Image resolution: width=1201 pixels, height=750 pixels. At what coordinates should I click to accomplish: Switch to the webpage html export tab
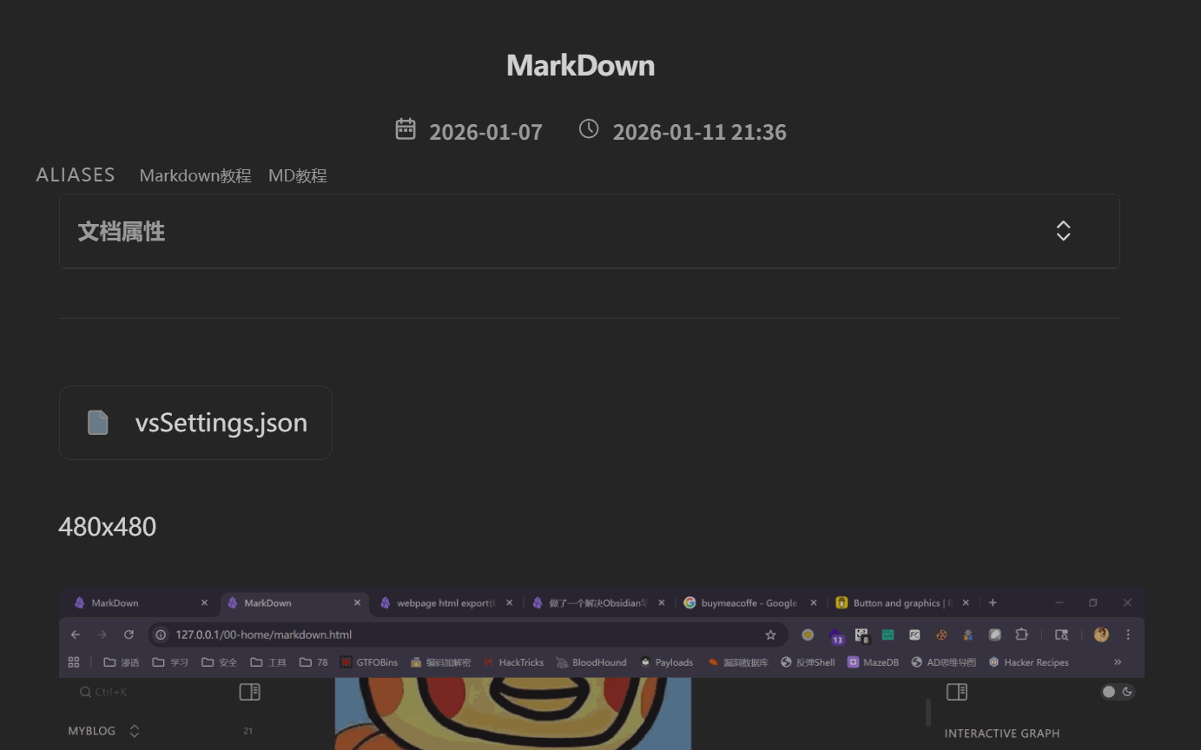click(445, 602)
